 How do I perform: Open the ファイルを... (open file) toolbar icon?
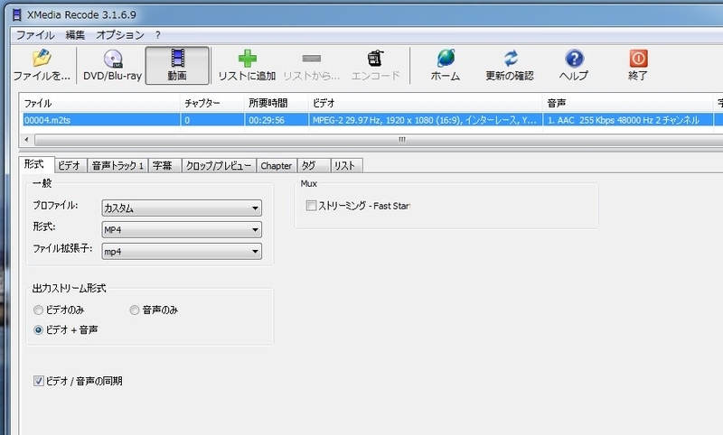[42, 65]
